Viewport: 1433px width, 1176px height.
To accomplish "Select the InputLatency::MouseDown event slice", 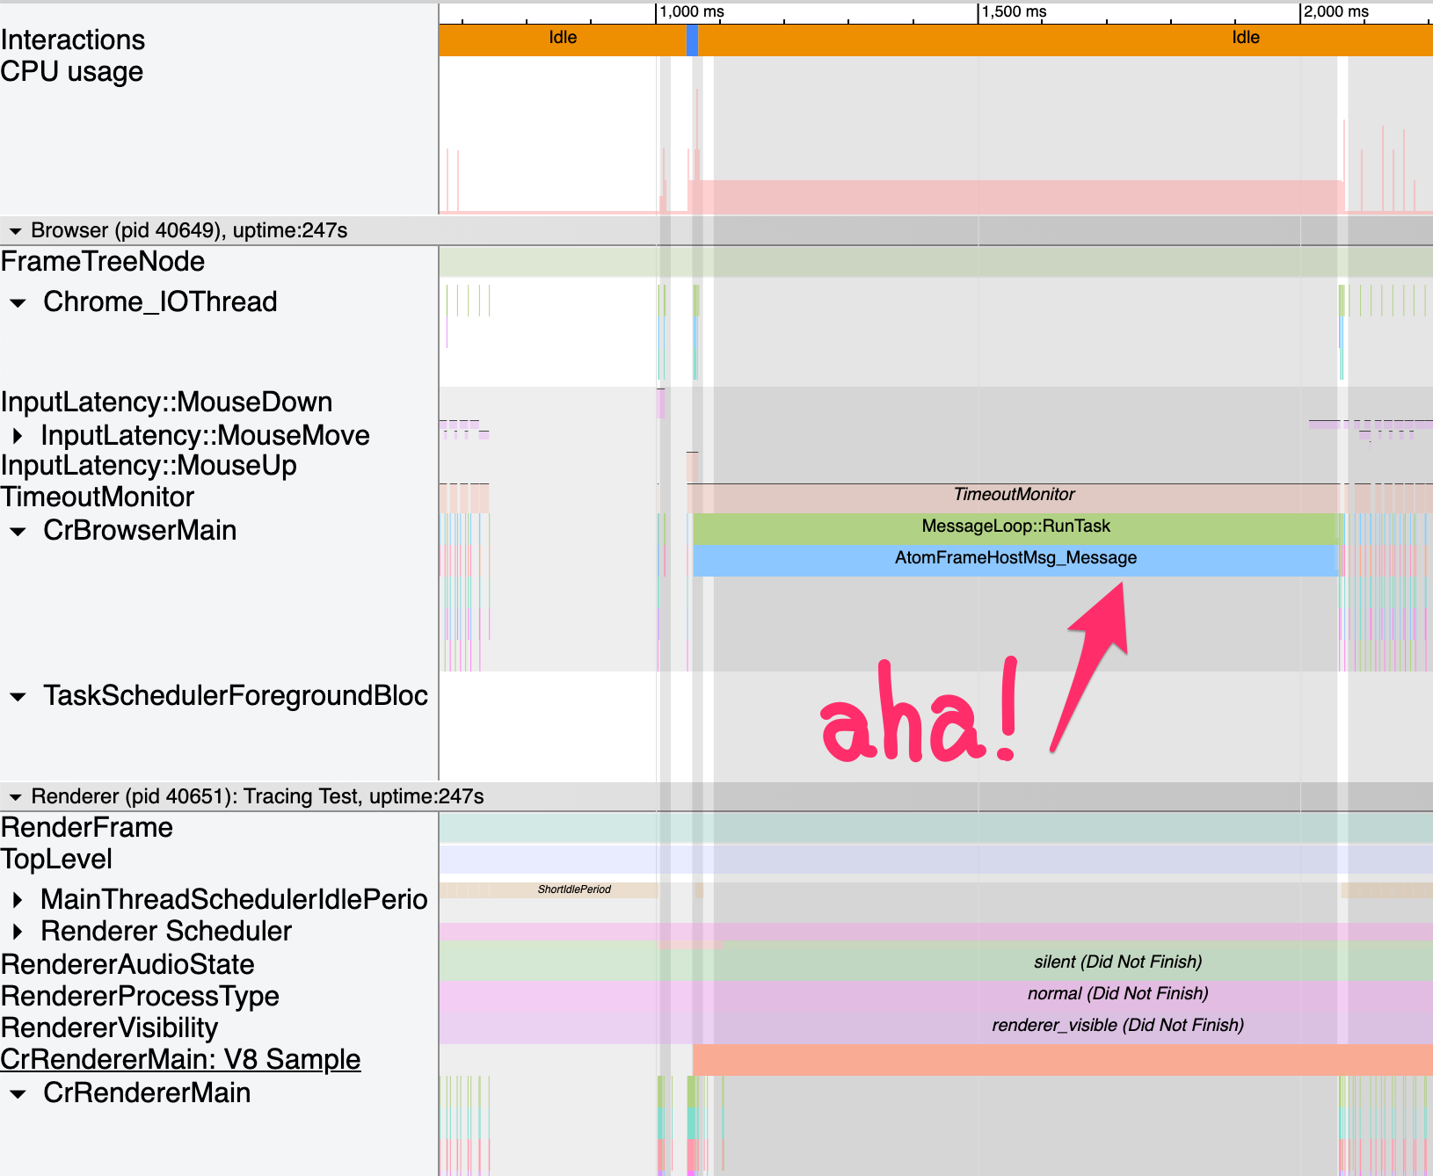I will (661, 403).
